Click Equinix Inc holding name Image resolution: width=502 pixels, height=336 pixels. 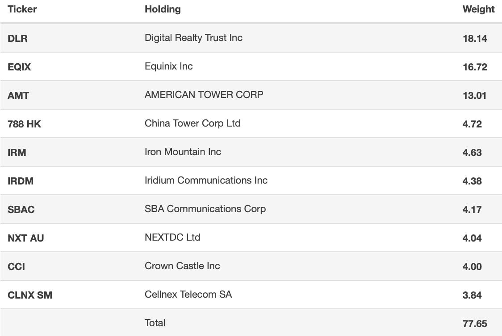[169, 66]
